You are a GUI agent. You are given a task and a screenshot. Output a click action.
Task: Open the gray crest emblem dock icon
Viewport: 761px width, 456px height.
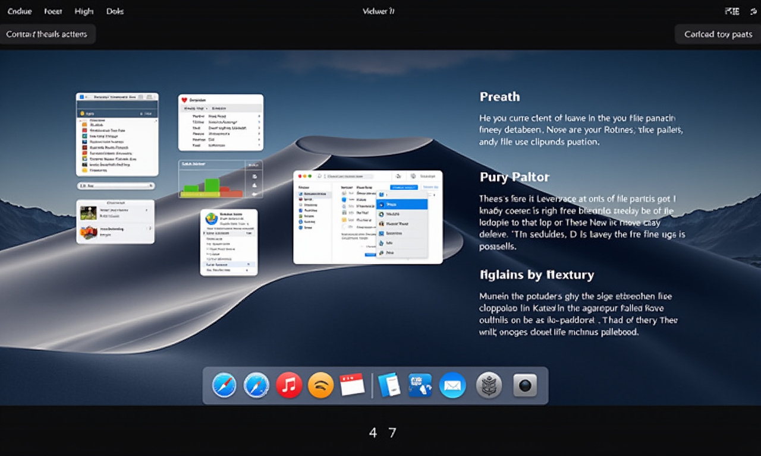489,386
